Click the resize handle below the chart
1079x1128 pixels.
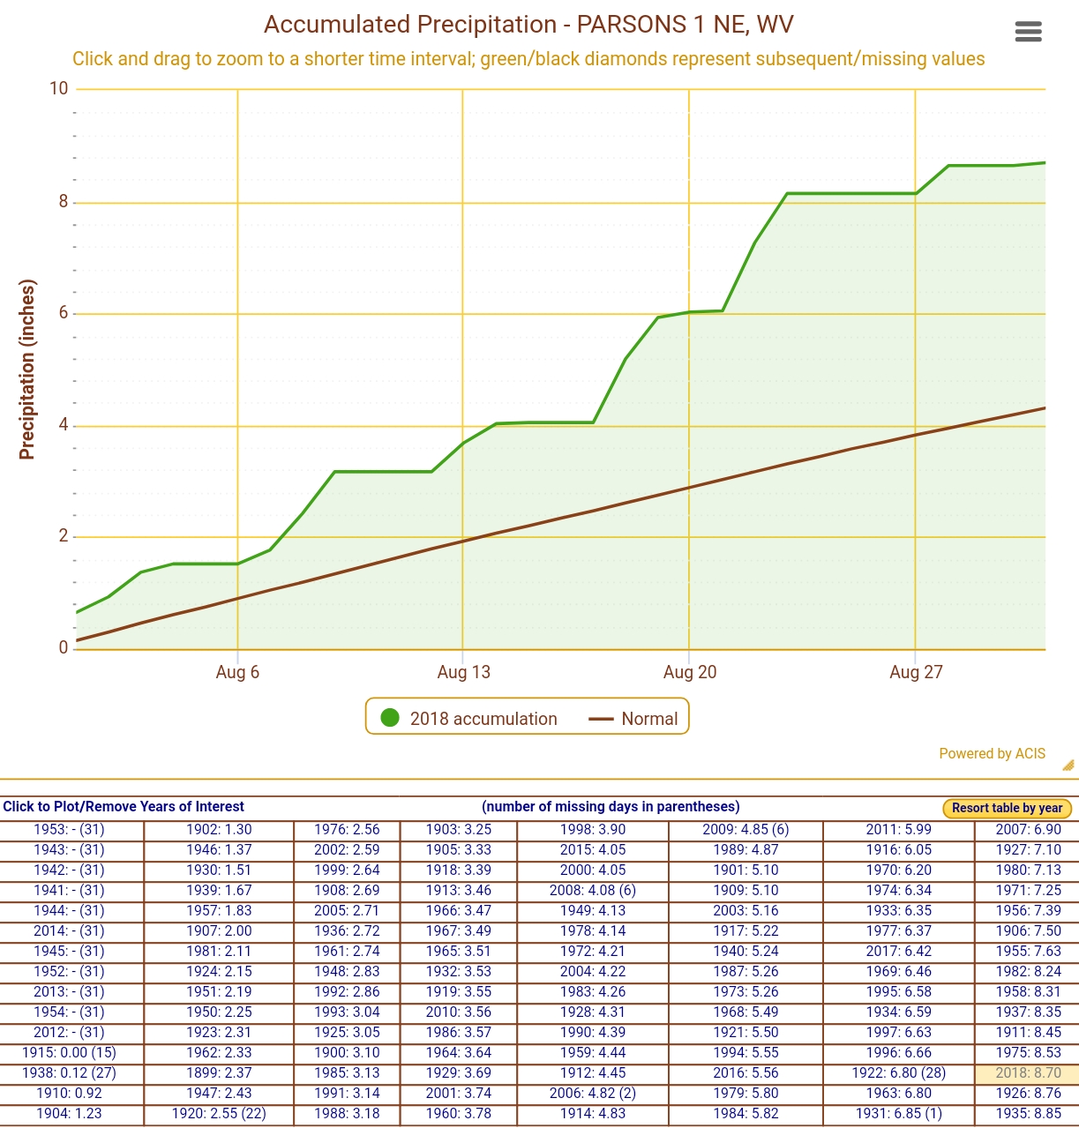pyautogui.click(x=1068, y=766)
